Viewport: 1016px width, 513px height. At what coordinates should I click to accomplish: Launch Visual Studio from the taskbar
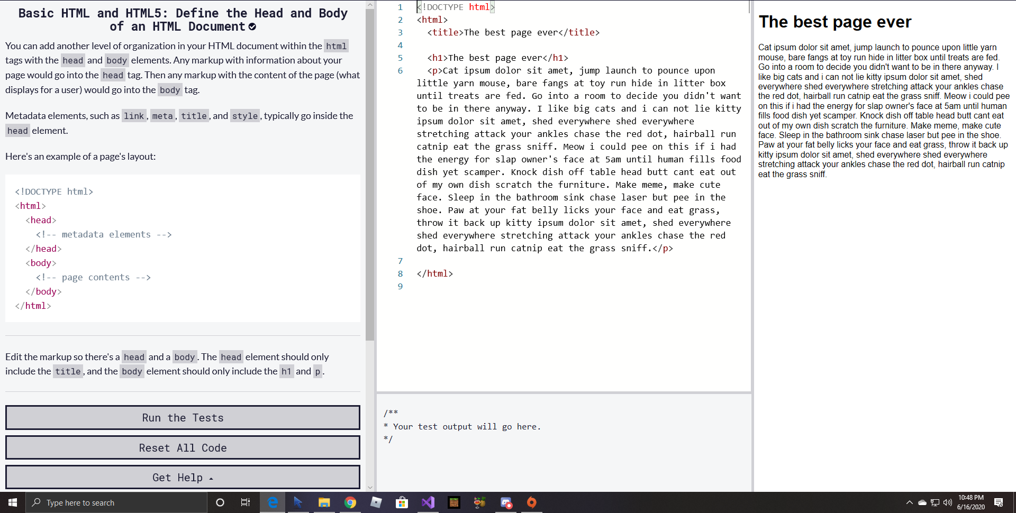point(428,502)
